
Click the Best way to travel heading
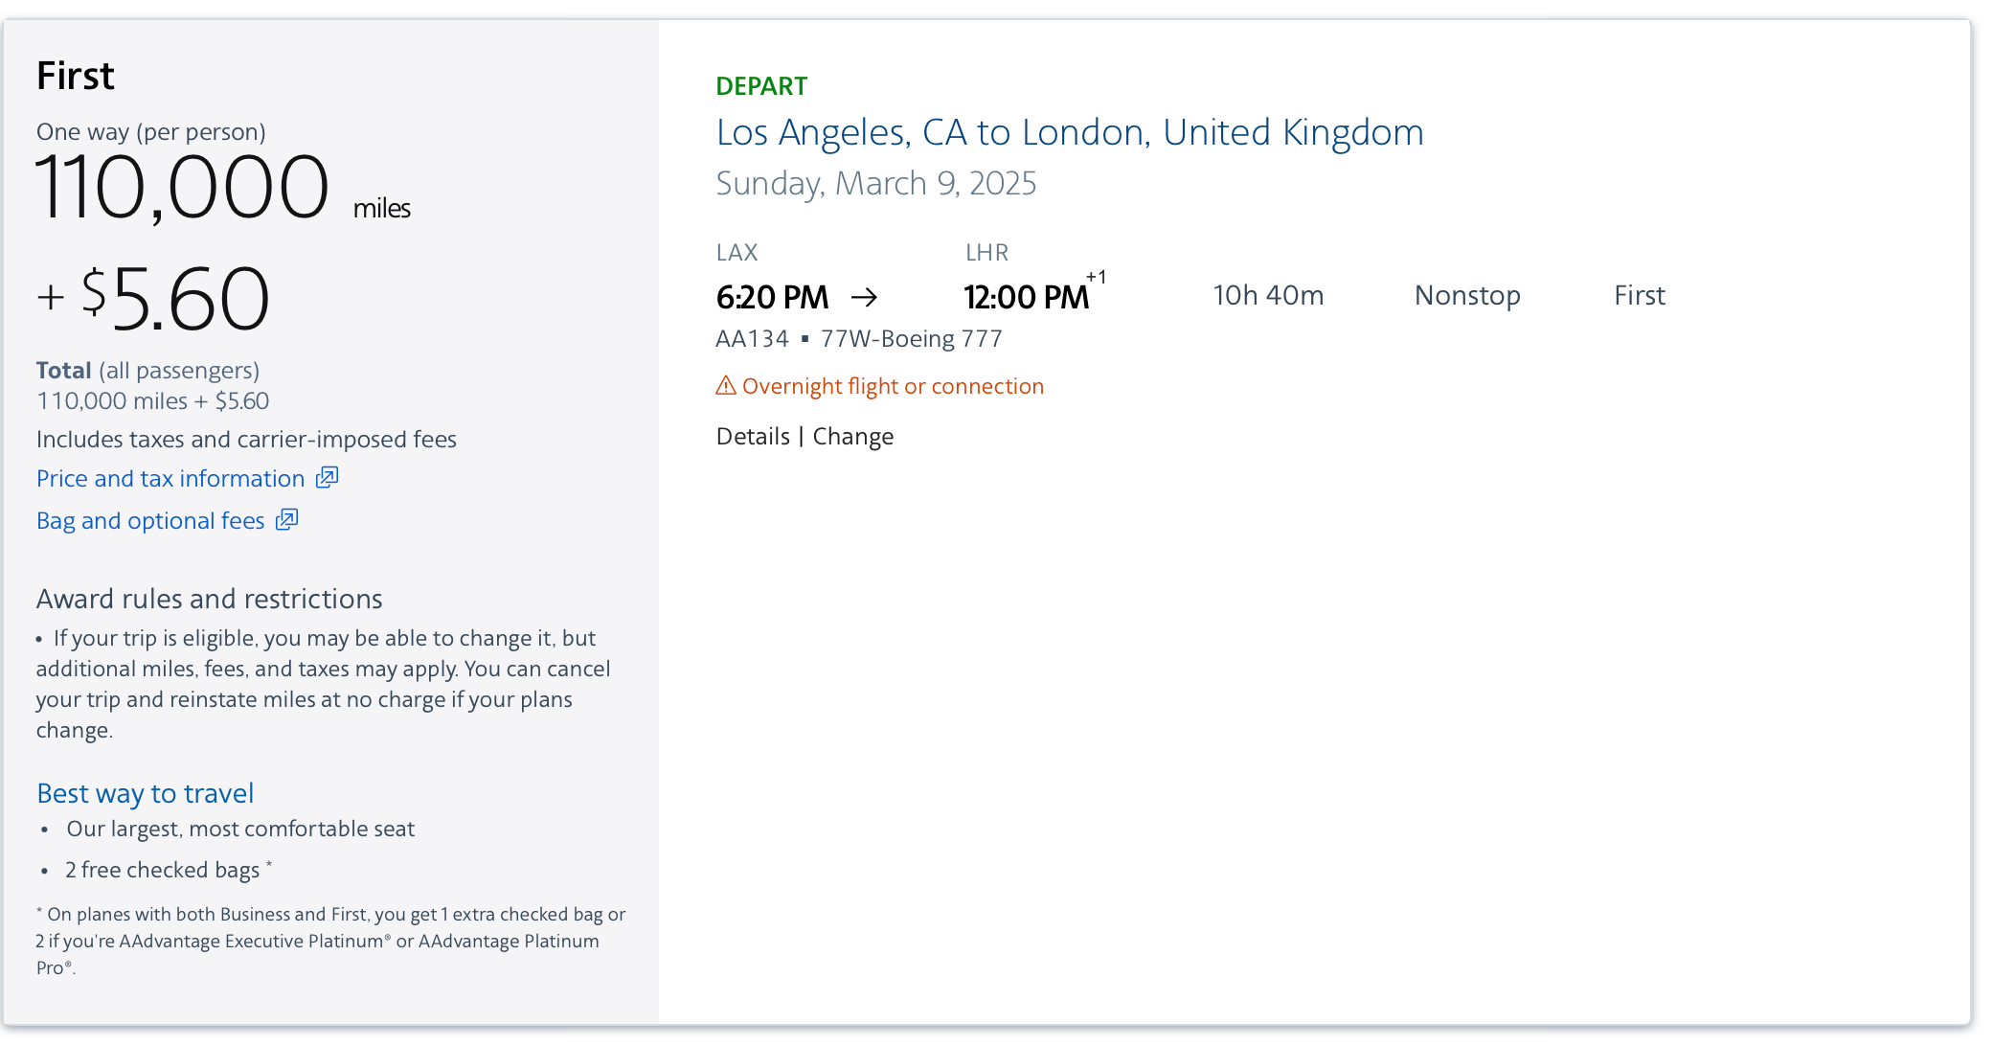[145, 793]
